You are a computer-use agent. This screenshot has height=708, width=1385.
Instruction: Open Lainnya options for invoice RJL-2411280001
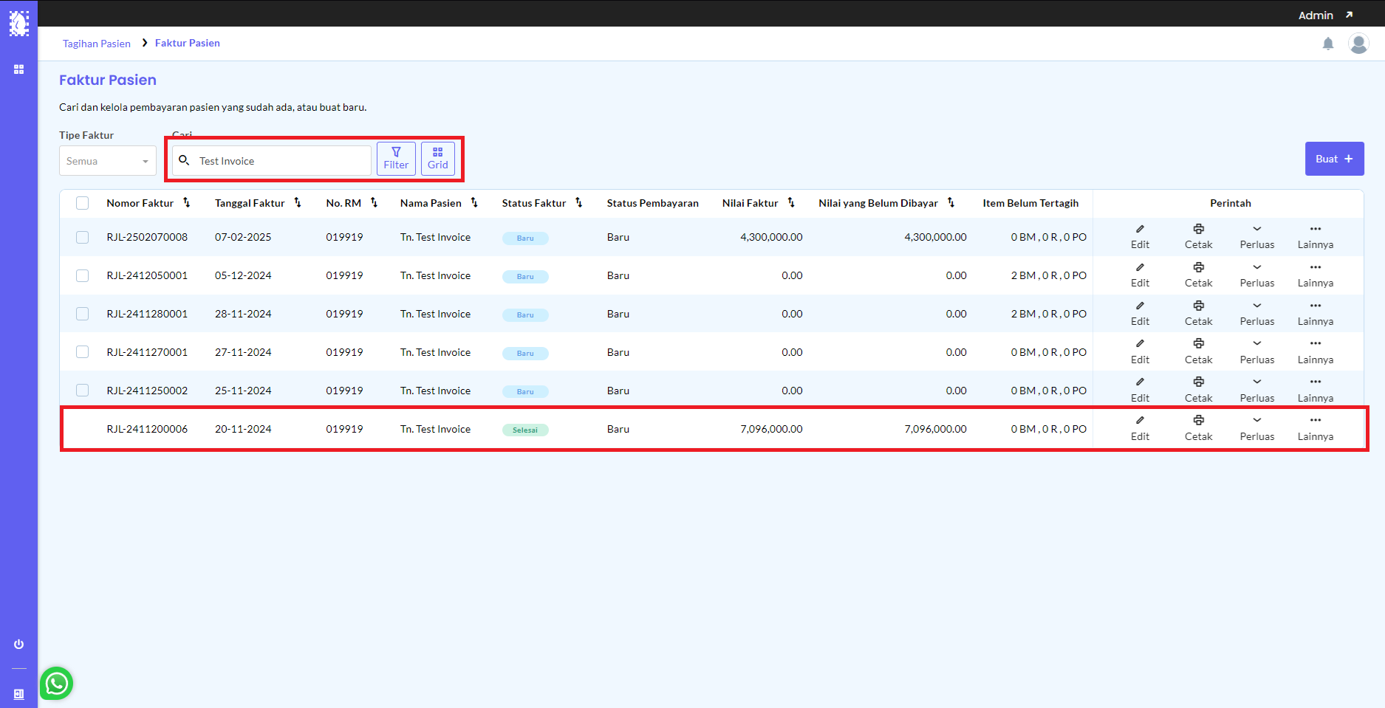1316,314
